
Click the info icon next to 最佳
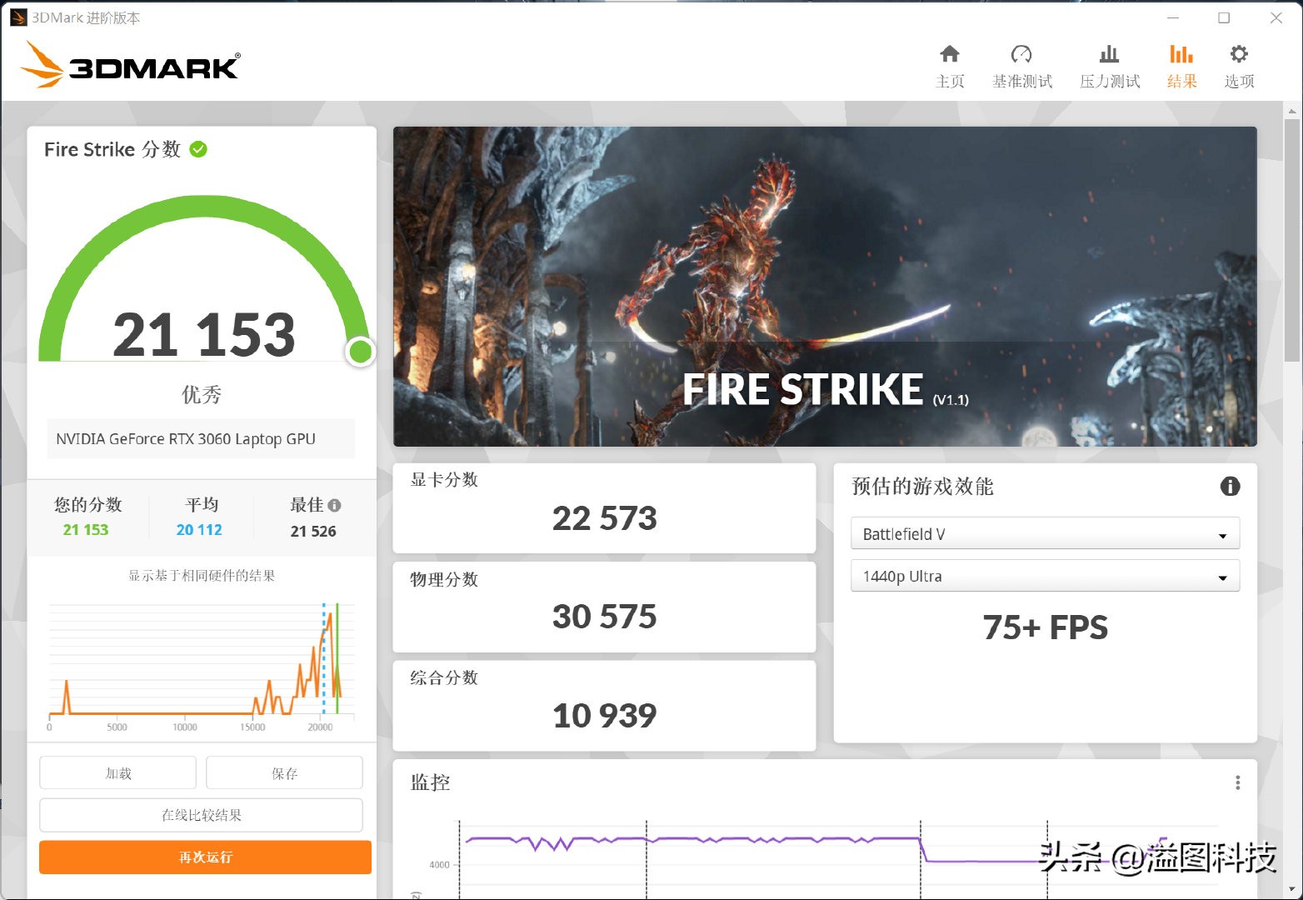[x=335, y=505]
